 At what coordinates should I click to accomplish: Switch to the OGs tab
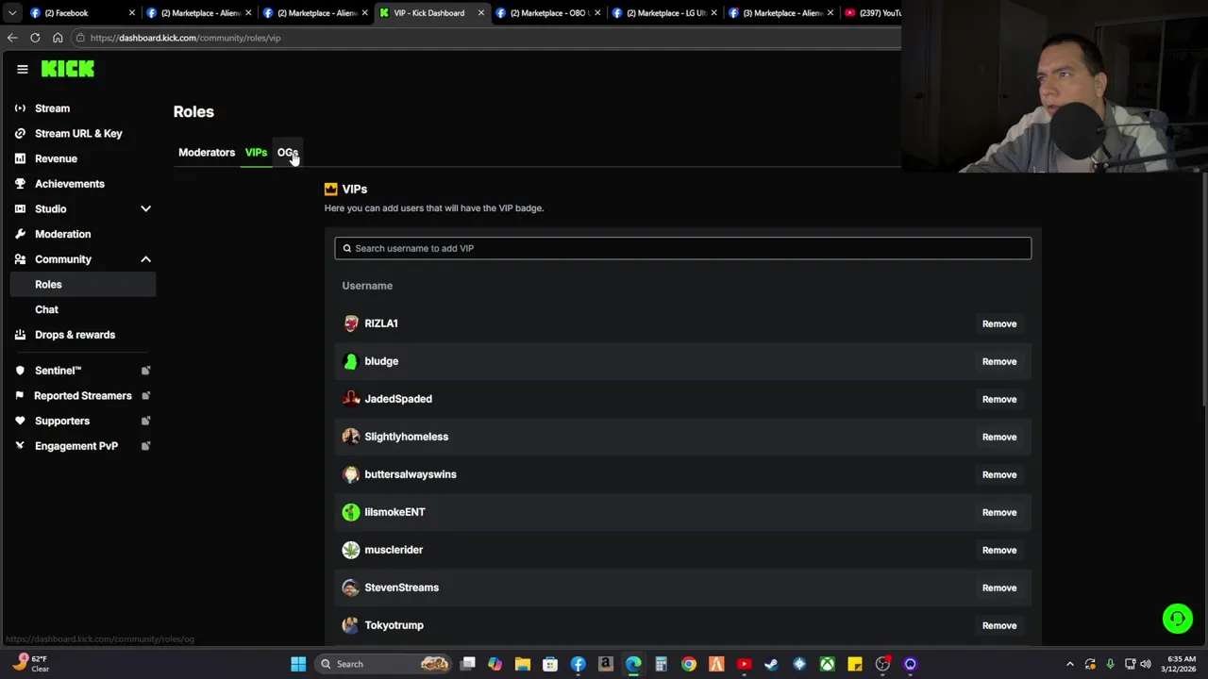(287, 153)
